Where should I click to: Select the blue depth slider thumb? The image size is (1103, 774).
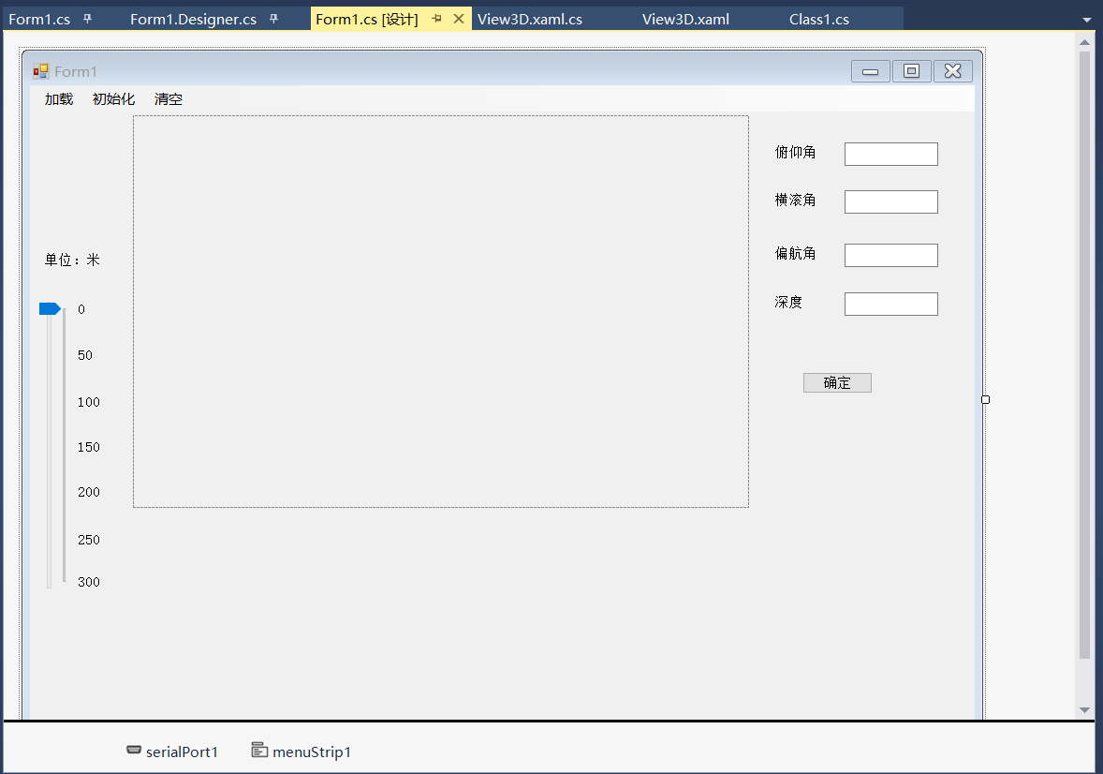click(50, 308)
